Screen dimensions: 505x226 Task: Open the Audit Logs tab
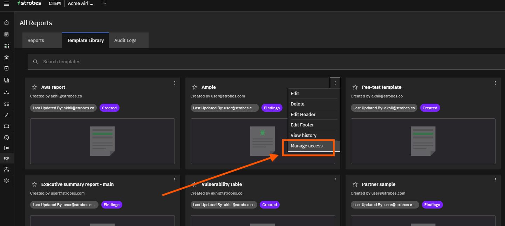(129, 41)
